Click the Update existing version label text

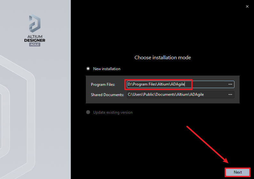pos(113,112)
